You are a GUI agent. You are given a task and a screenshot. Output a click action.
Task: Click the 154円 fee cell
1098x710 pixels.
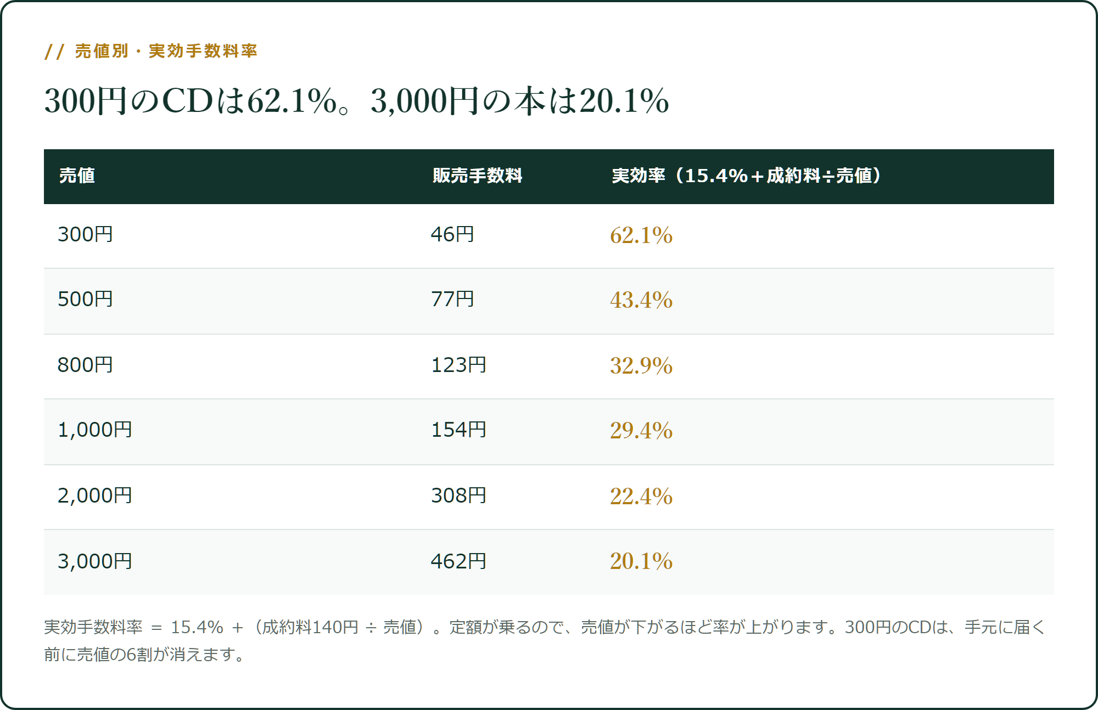click(x=458, y=430)
